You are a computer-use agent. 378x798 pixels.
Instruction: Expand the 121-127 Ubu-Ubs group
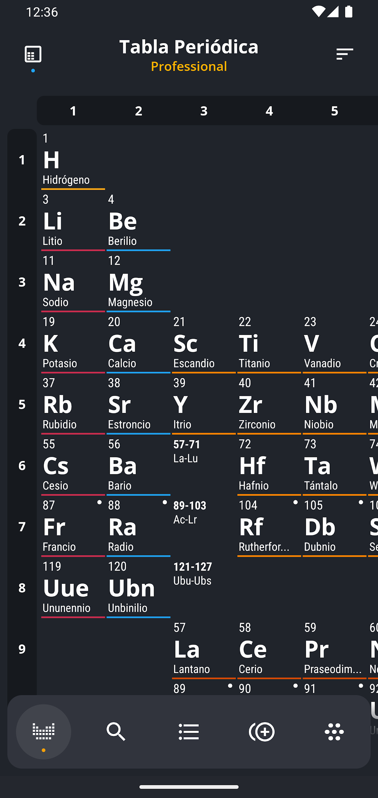[x=204, y=589]
